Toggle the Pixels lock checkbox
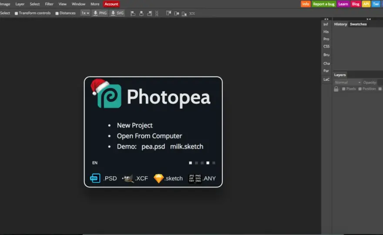 point(344,89)
